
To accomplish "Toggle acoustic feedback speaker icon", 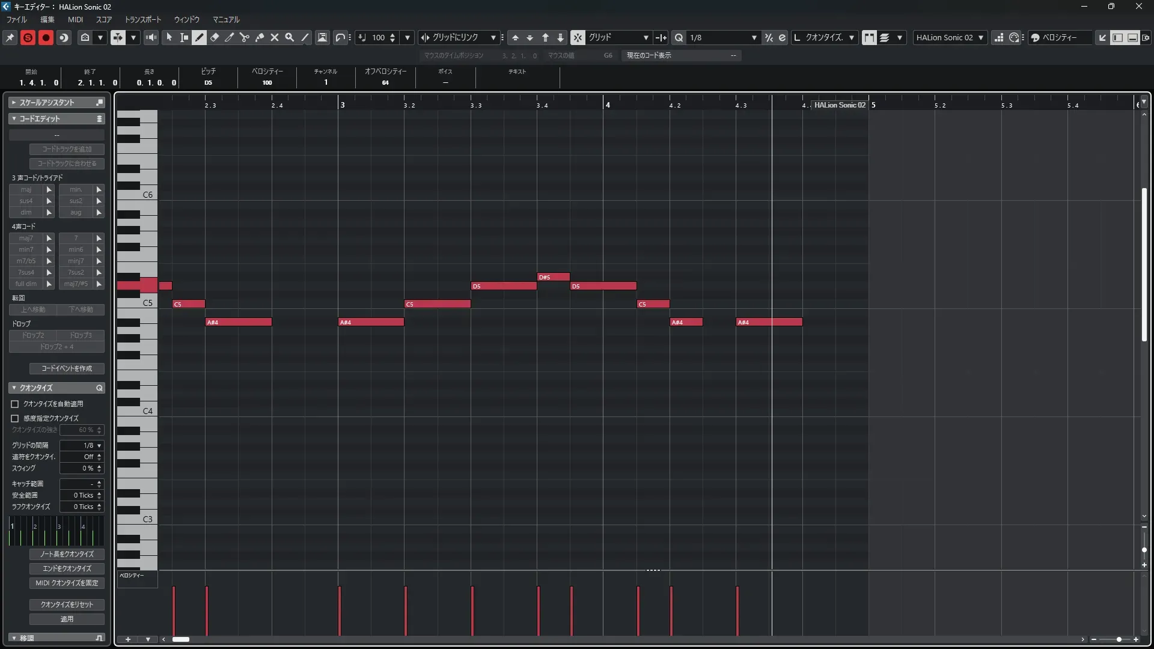I will pyautogui.click(x=151, y=37).
